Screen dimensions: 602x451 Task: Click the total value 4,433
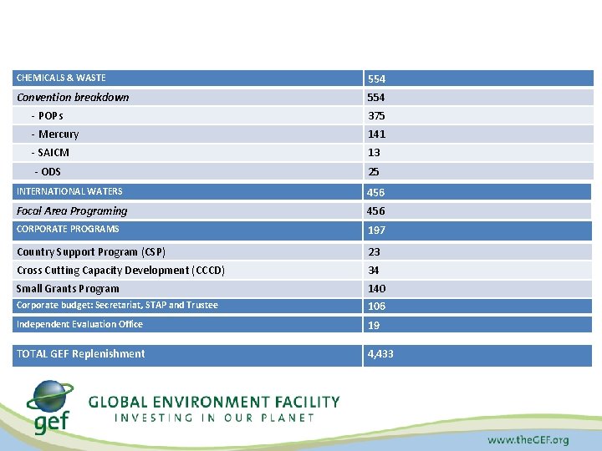coord(380,353)
